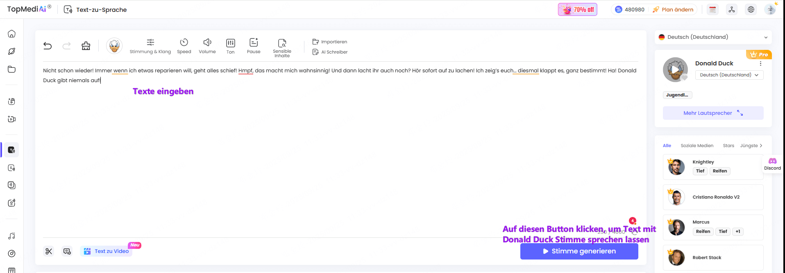Choose the Cristiano Ronaldo V2 voice
Image resolution: width=785 pixels, height=273 pixels.
(713, 197)
